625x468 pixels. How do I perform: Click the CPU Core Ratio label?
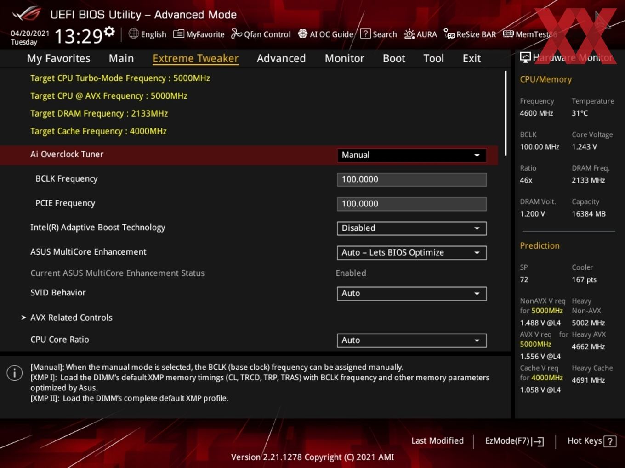click(x=60, y=340)
